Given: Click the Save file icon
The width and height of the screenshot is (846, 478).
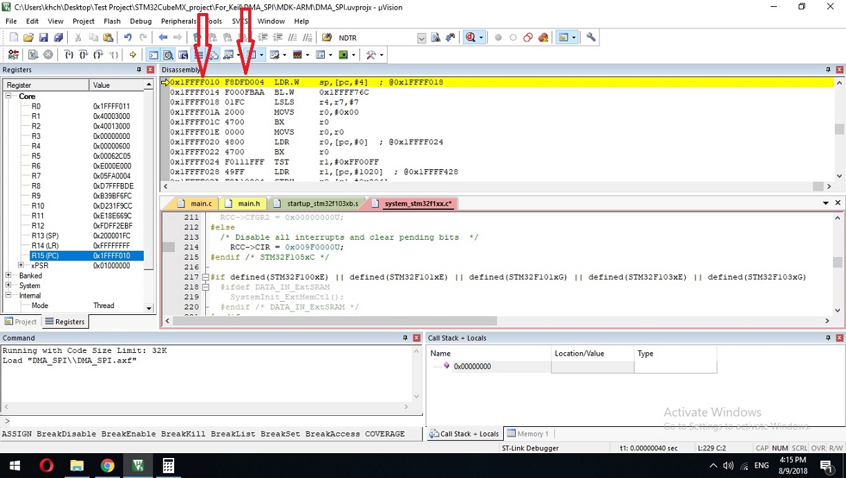Looking at the screenshot, I should pyautogui.click(x=44, y=37).
